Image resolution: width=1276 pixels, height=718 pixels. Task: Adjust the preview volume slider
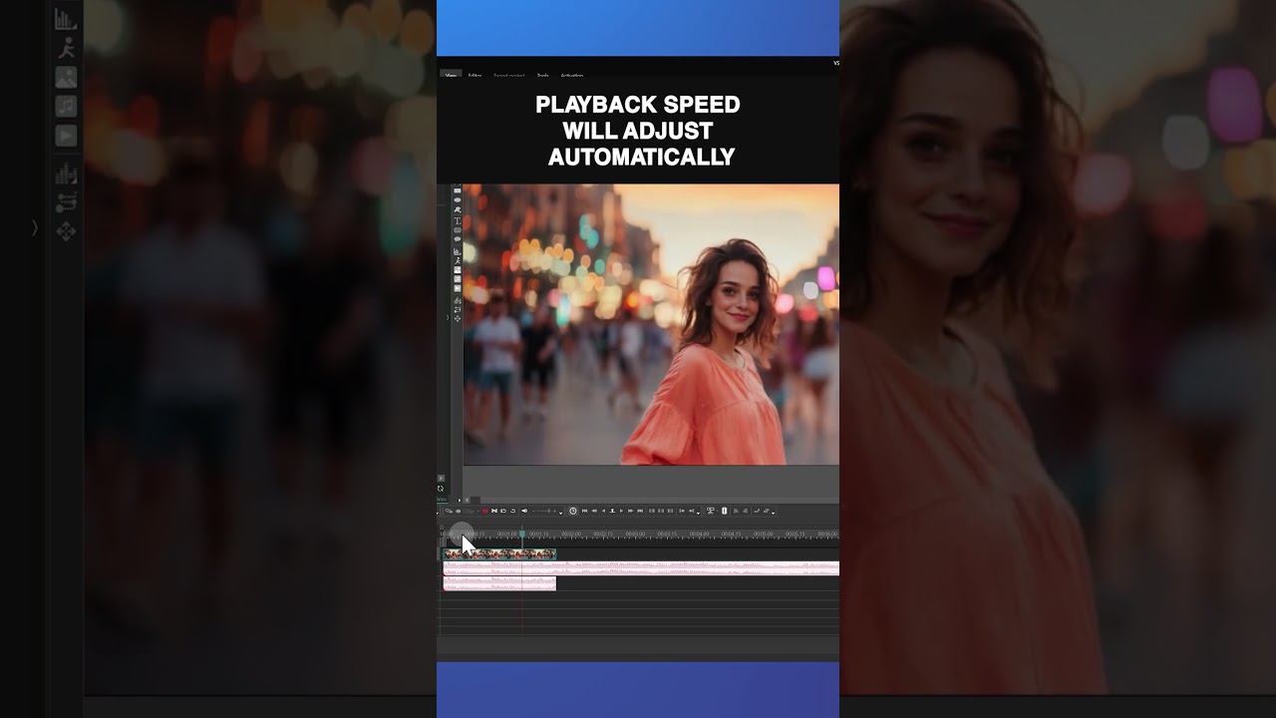tap(544, 511)
